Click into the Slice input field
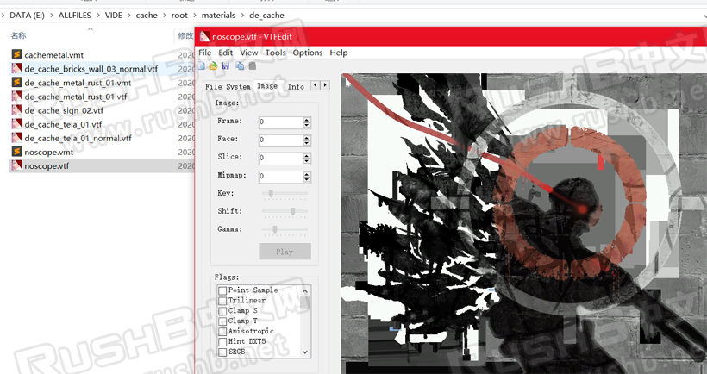707x374 pixels. [279, 158]
